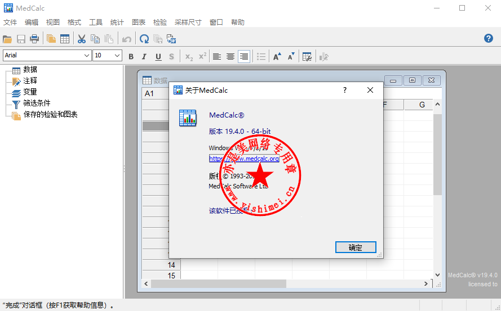
Task: Click the Paste clipboard icon
Action: tap(109, 39)
